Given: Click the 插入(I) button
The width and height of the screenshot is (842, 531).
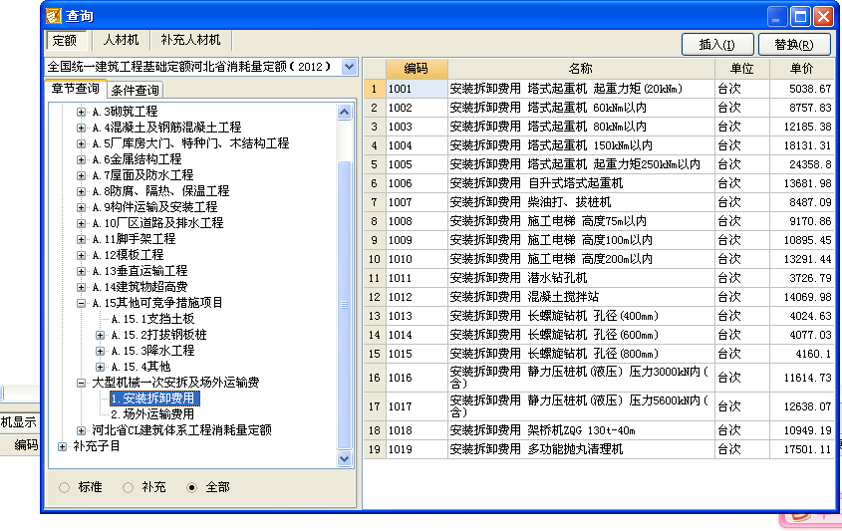Looking at the screenshot, I should click(717, 45).
